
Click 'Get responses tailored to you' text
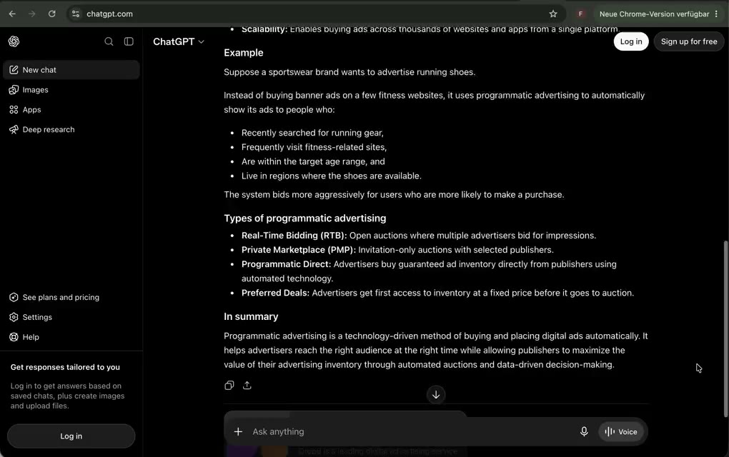coord(65,367)
